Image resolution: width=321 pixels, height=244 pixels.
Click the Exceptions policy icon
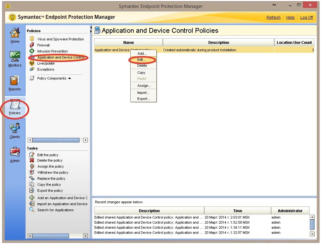click(x=32, y=69)
